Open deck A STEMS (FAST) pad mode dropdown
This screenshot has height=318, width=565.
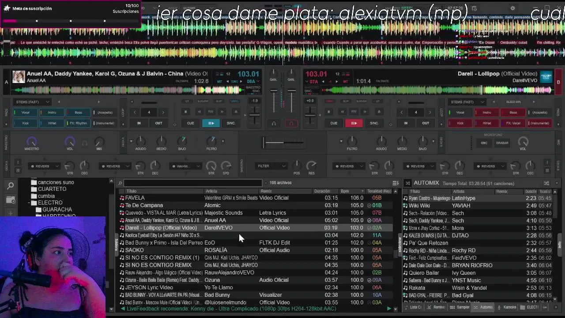(33, 102)
